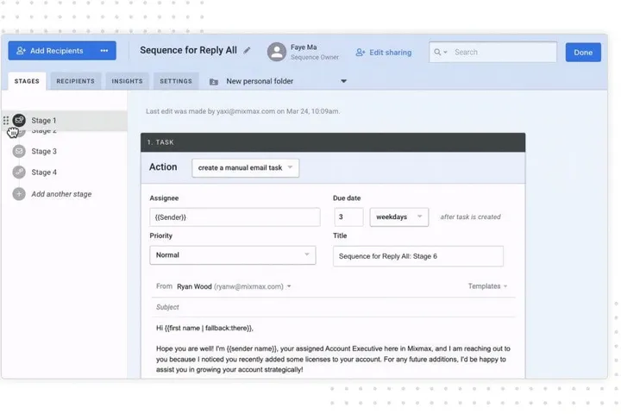Edit the sequence name with pencil icon

pyautogui.click(x=248, y=50)
